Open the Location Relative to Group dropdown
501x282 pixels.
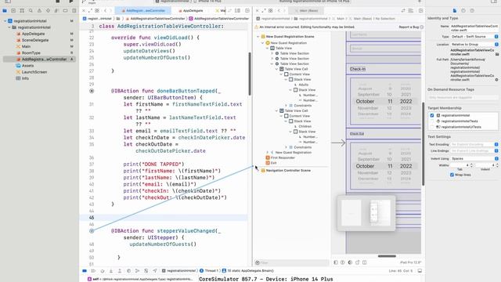pyautogui.click(x=474, y=44)
